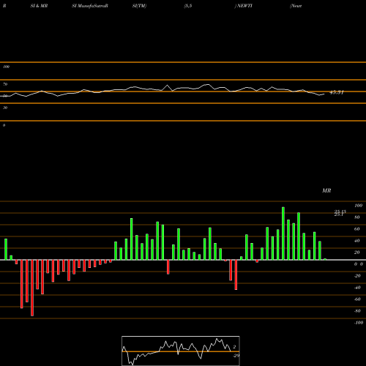Click the MR axis label 60
The height and width of the screenshot is (366, 366).
tap(357, 229)
